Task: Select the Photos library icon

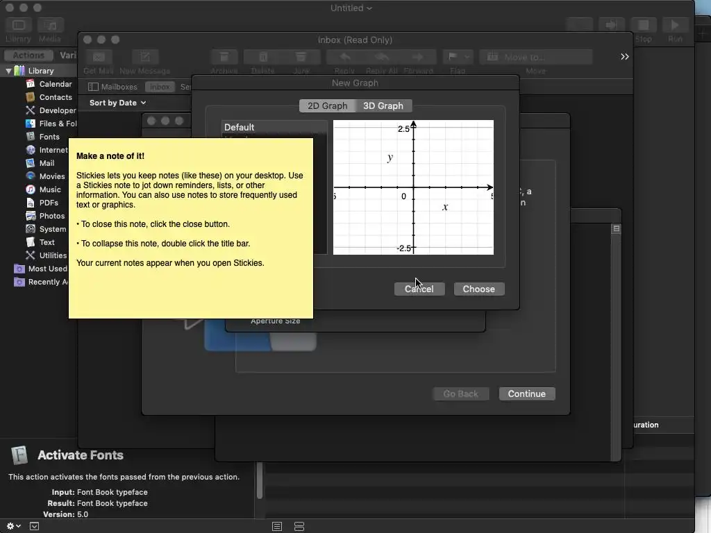Action: [31, 216]
